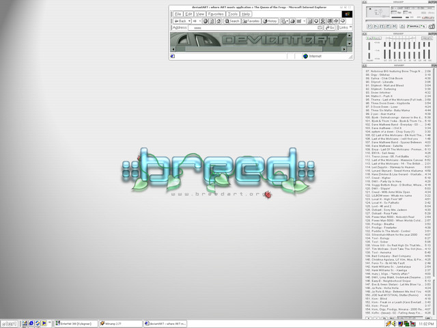Toggle the equalizer ON button

(x=368, y=38)
